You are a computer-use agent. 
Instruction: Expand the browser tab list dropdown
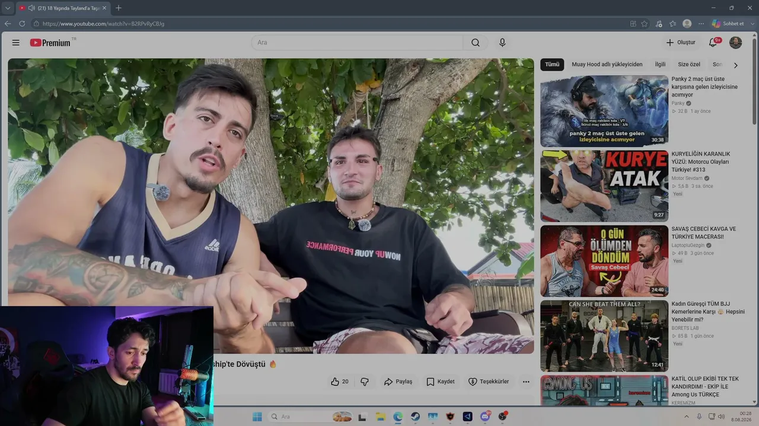pos(7,8)
